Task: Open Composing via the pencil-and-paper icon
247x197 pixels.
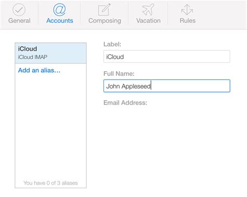Action: point(104,10)
